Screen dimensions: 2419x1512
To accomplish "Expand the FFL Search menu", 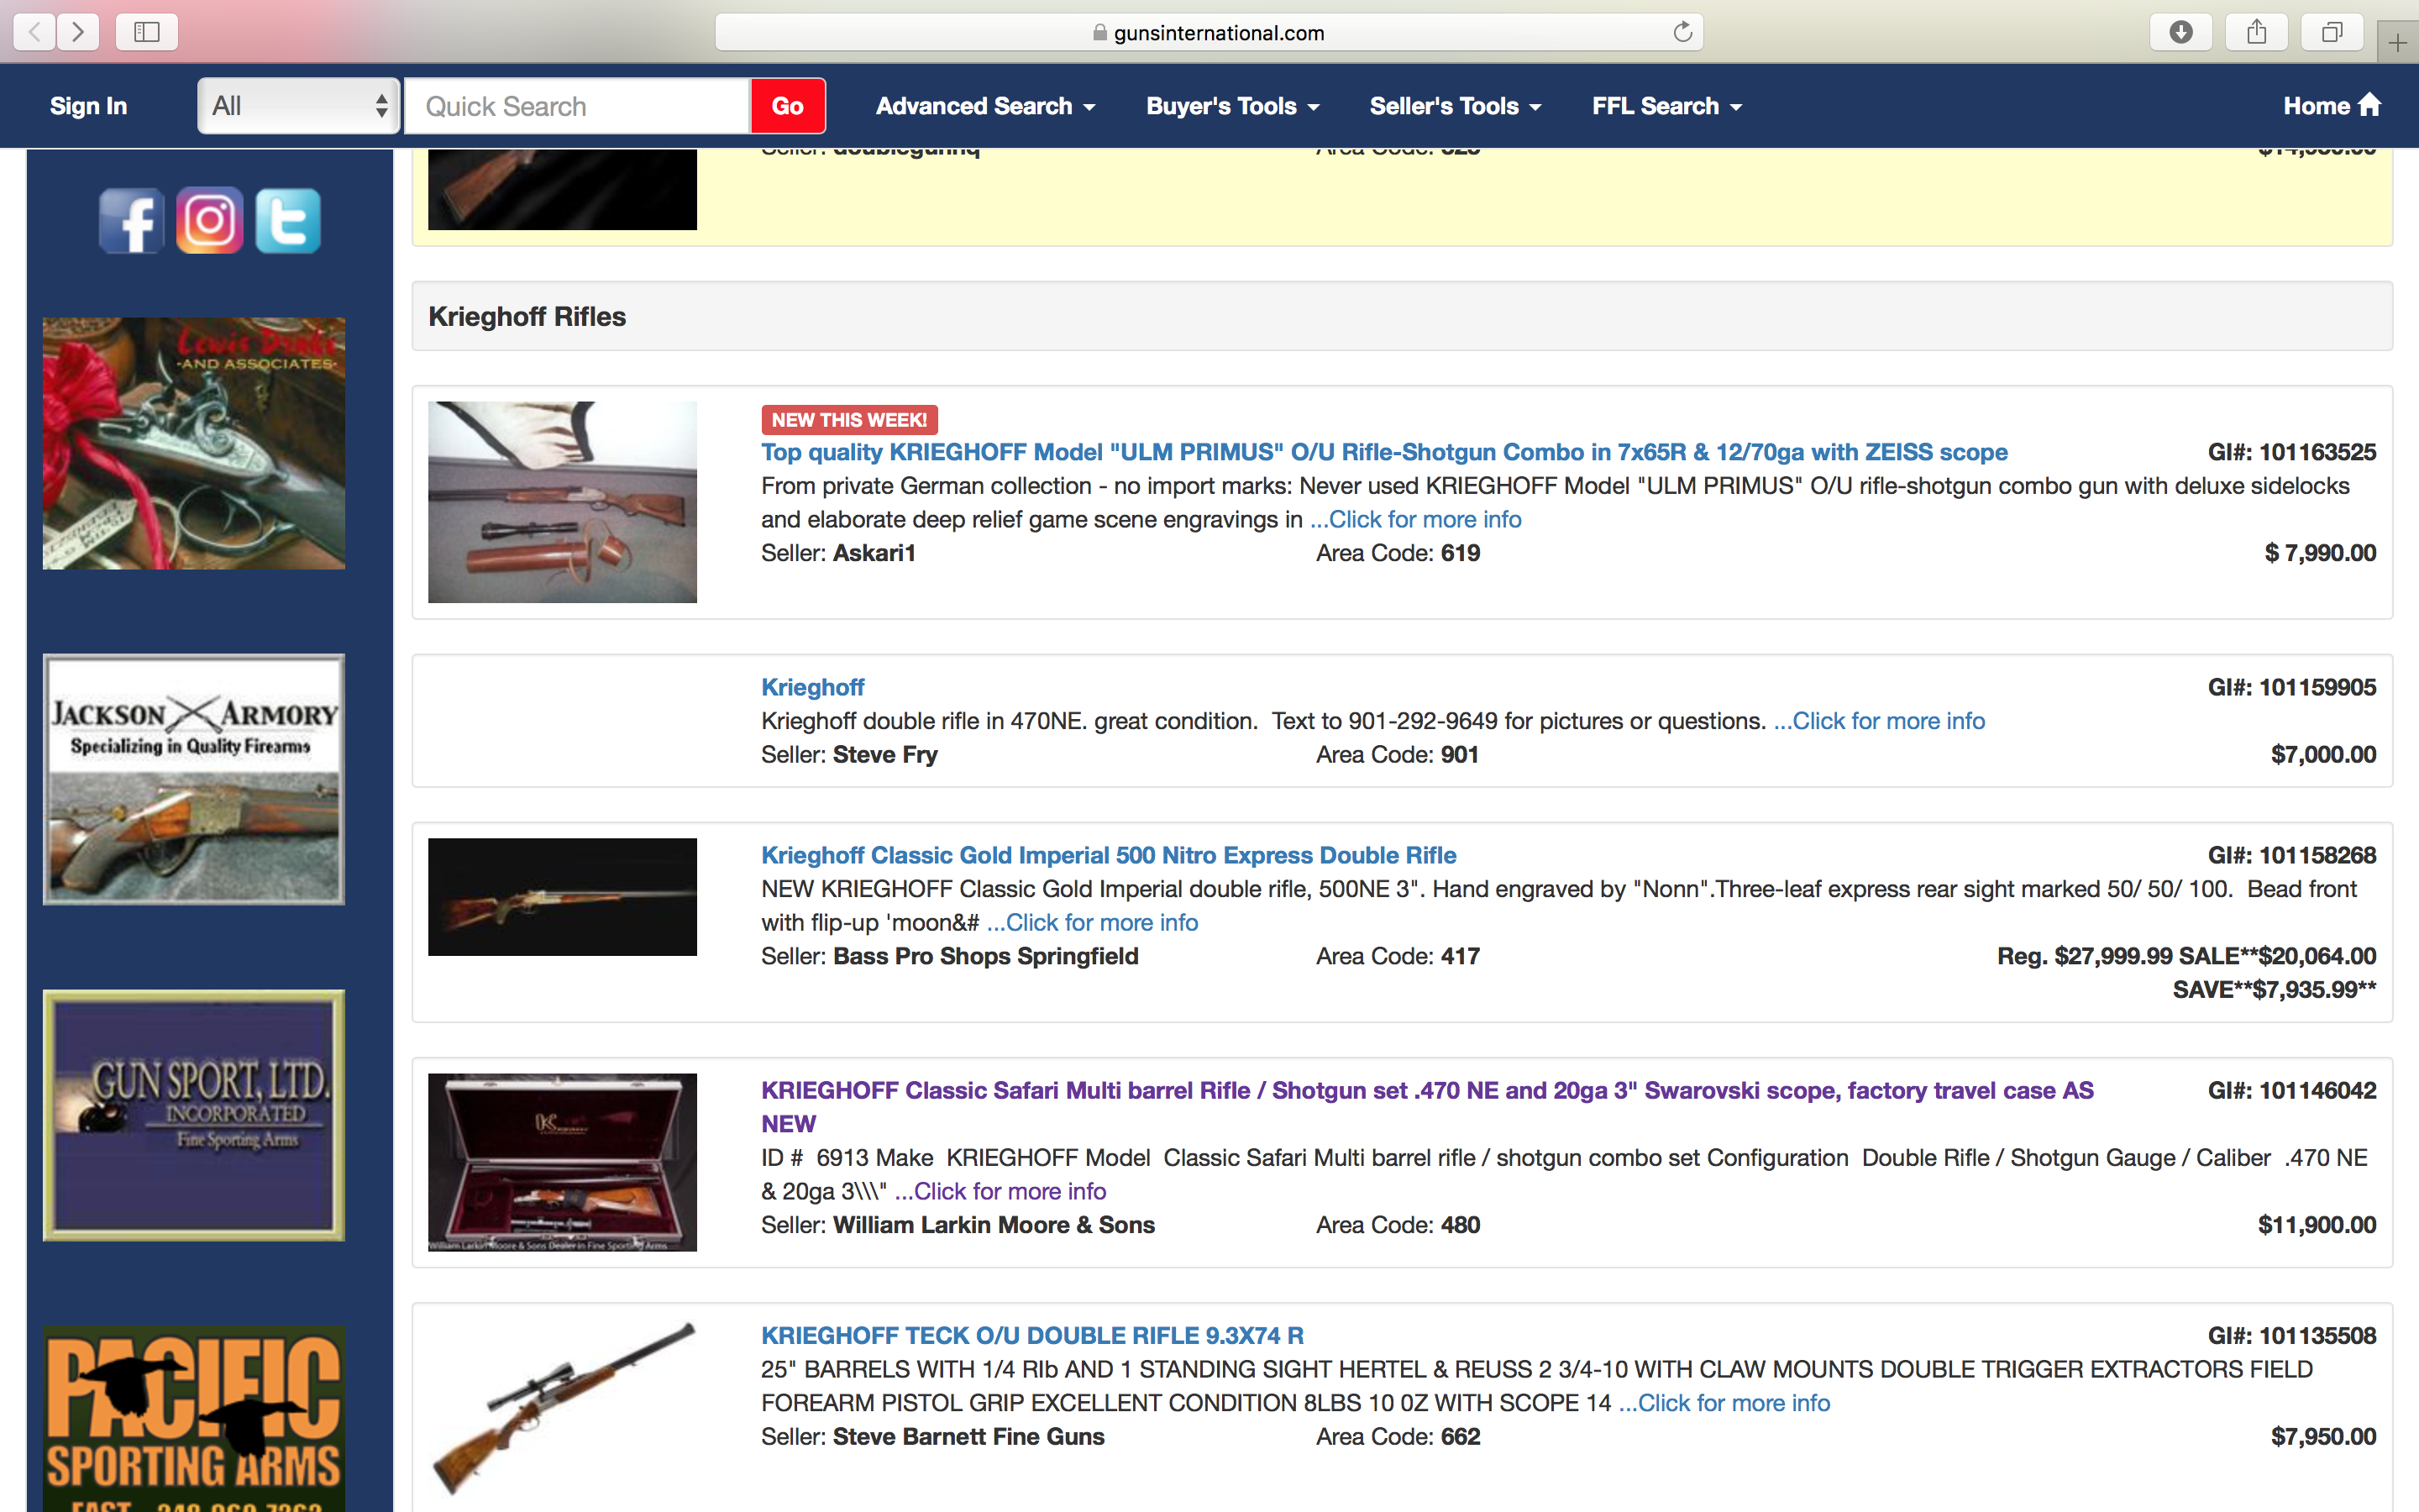I will click(x=1666, y=106).
